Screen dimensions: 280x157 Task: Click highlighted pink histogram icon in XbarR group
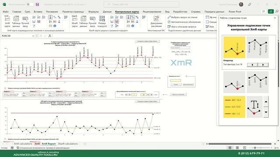[x=117, y=21]
